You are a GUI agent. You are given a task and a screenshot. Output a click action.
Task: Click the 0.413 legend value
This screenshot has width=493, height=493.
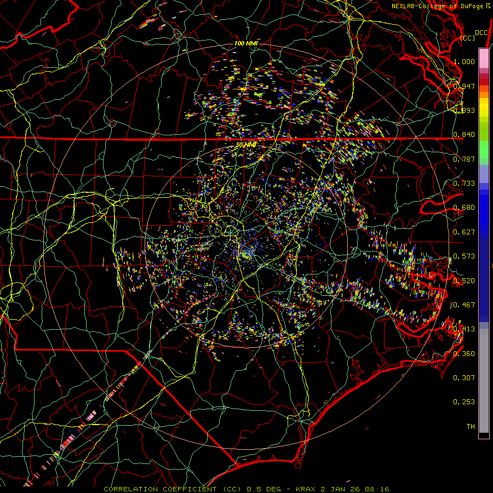pos(464,329)
